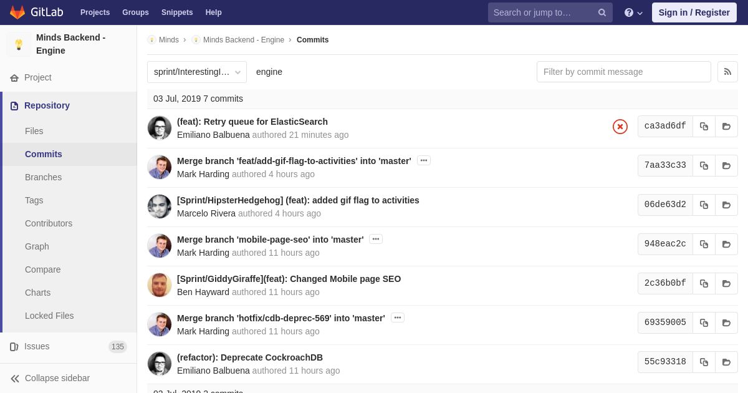Screen dimensions: 748x393
Task: Expand 'mobile-page-seo' merge commit description
Action: point(376,239)
